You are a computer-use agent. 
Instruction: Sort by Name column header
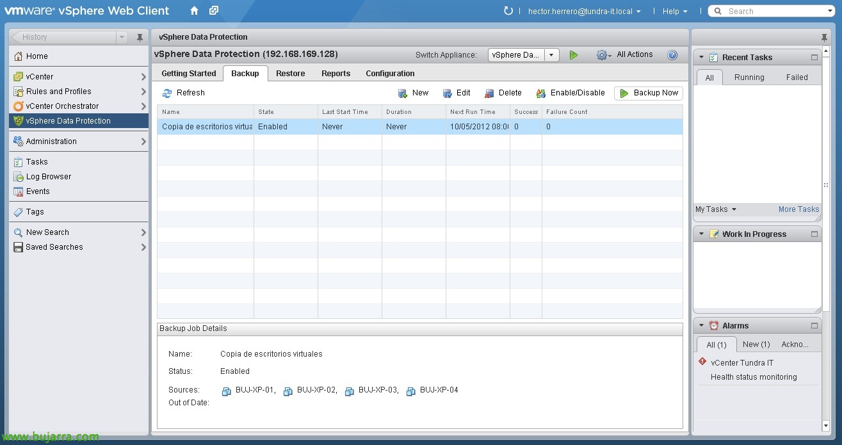click(x=206, y=112)
